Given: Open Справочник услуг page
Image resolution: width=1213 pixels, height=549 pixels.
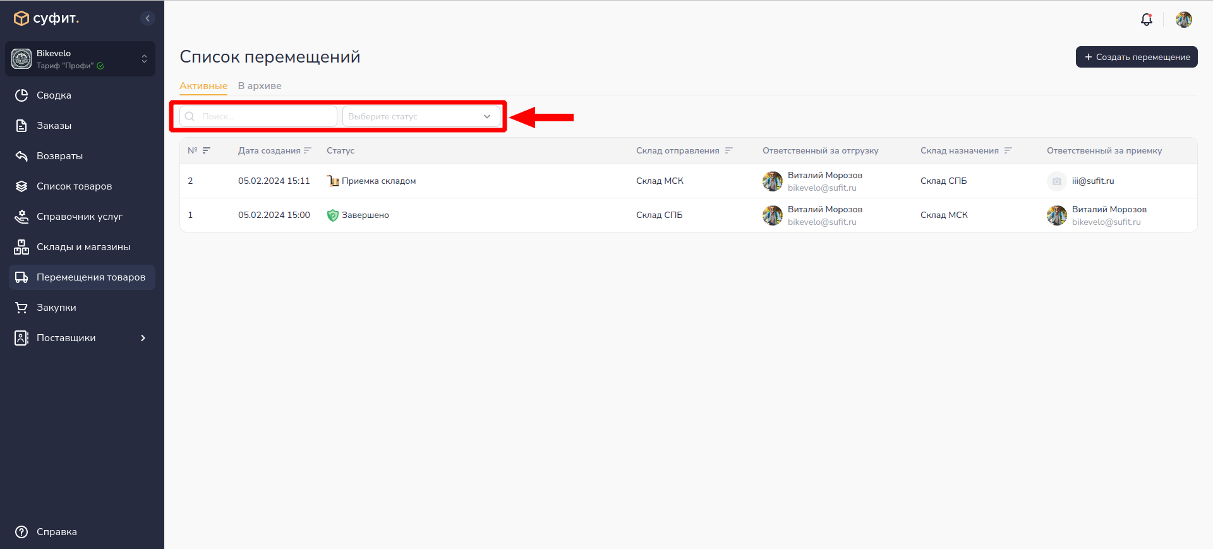Looking at the screenshot, I should coord(82,217).
